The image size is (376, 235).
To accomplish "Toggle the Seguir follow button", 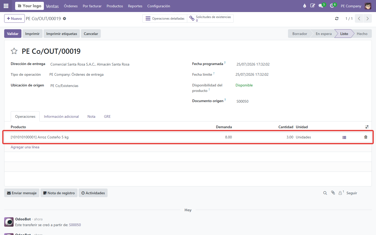I will pyautogui.click(x=352, y=193).
